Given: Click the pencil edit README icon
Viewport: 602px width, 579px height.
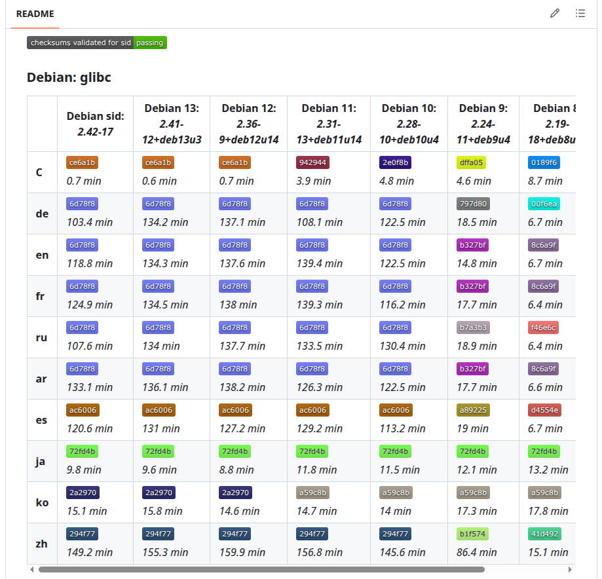Looking at the screenshot, I should tap(554, 14).
